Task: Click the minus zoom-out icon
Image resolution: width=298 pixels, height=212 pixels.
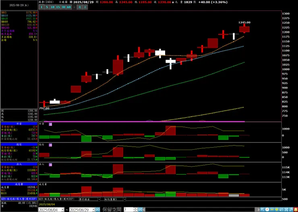Action: pos(272,210)
